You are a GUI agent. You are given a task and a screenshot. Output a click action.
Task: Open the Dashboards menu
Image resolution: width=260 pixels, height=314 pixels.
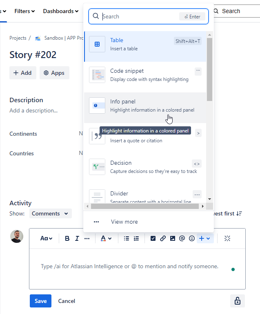[60, 11]
